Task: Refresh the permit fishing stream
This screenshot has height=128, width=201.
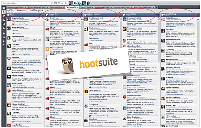Action: point(195,15)
